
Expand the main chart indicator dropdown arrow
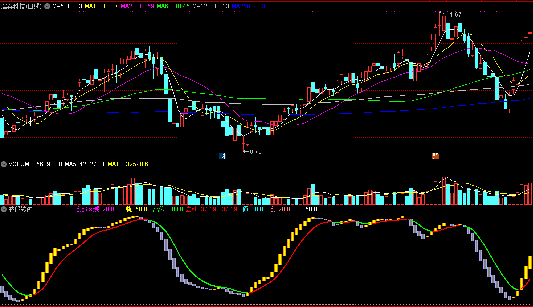[x=47, y=6]
